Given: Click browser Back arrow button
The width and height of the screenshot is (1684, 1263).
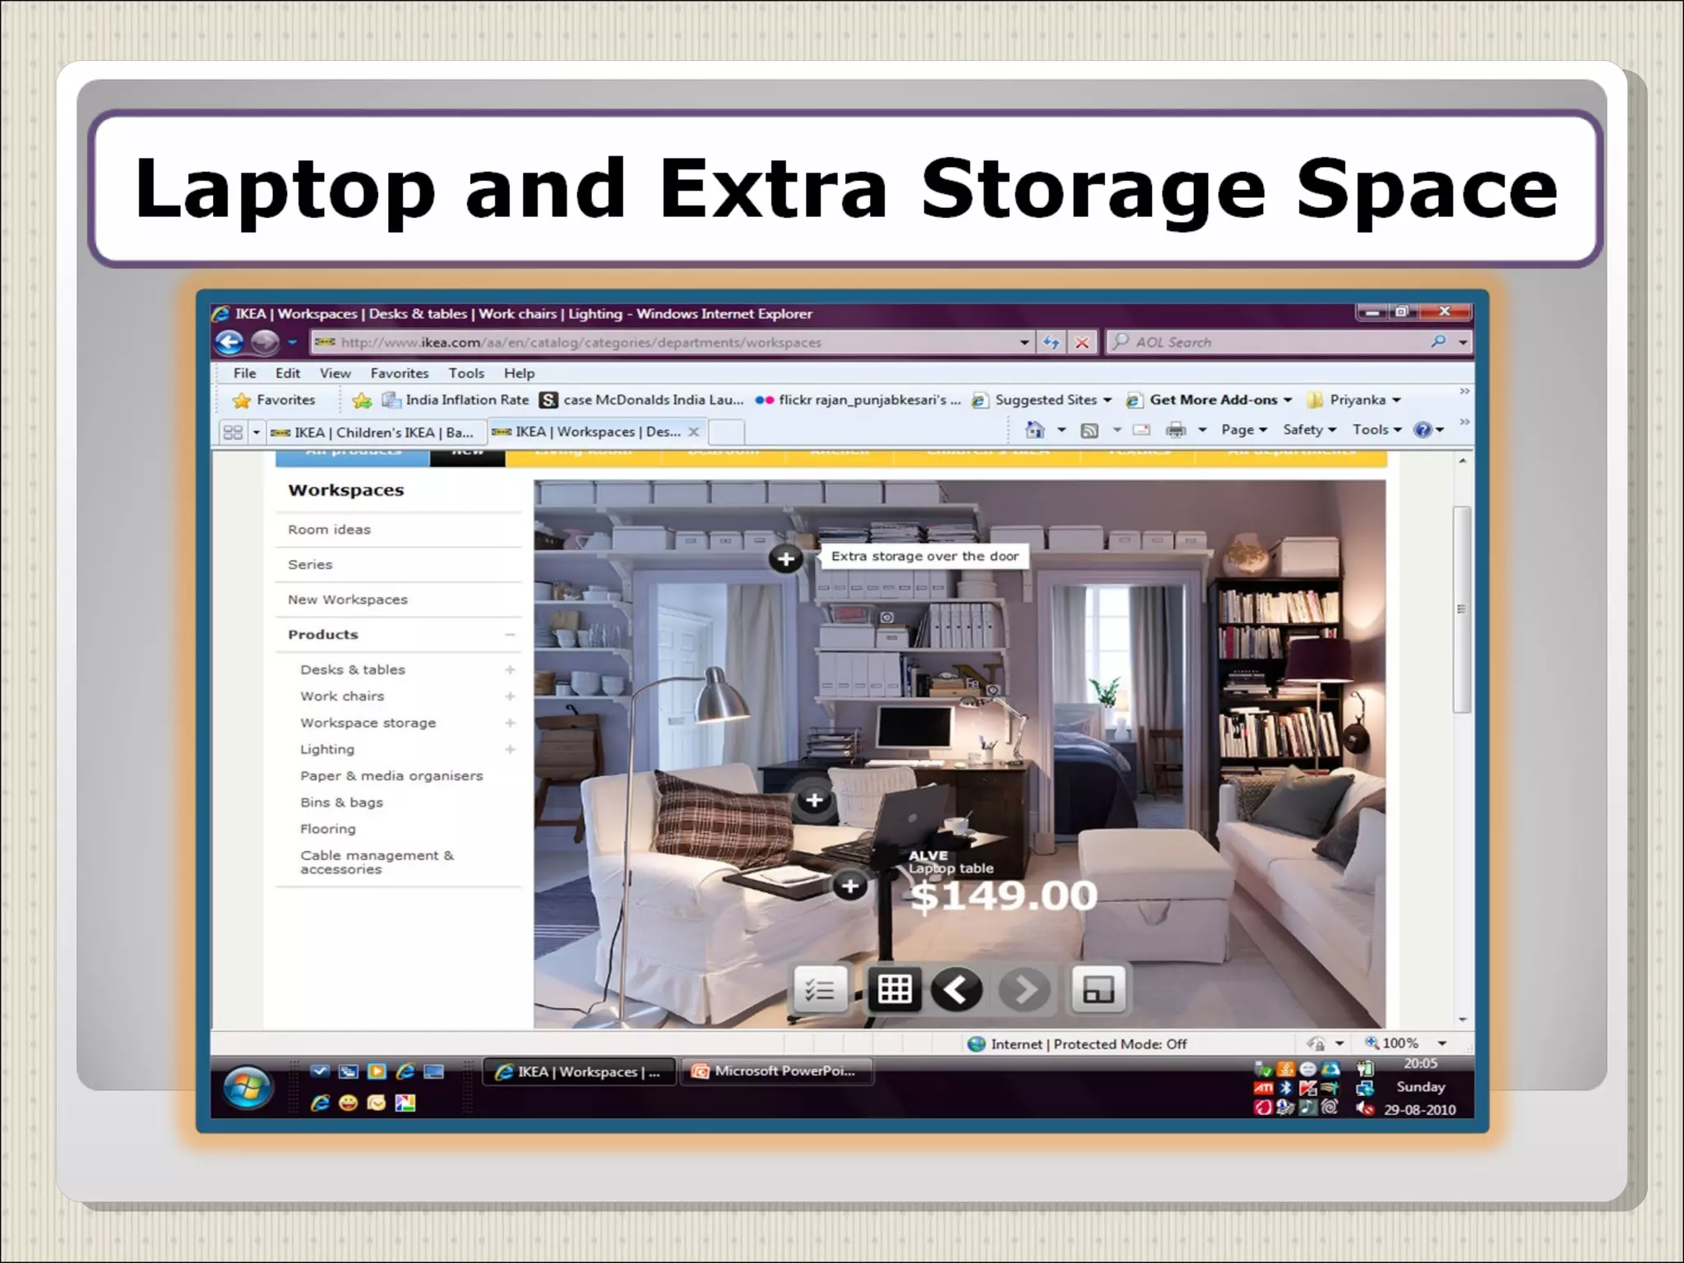Looking at the screenshot, I should tap(229, 342).
